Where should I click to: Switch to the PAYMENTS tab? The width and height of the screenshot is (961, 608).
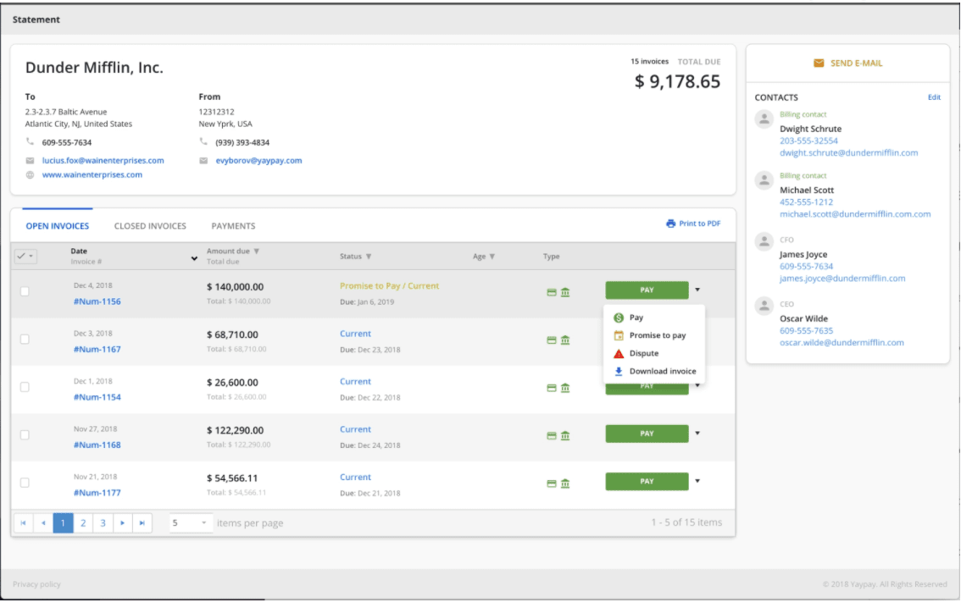[x=234, y=226]
